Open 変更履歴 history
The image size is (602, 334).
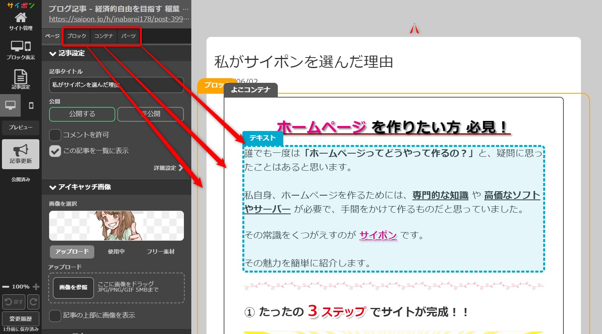pos(21,318)
